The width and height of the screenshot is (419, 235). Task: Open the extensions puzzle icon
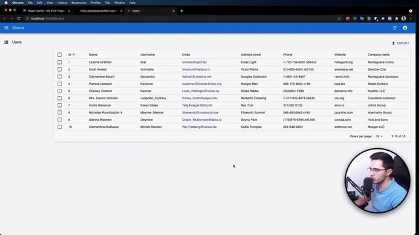point(397,19)
